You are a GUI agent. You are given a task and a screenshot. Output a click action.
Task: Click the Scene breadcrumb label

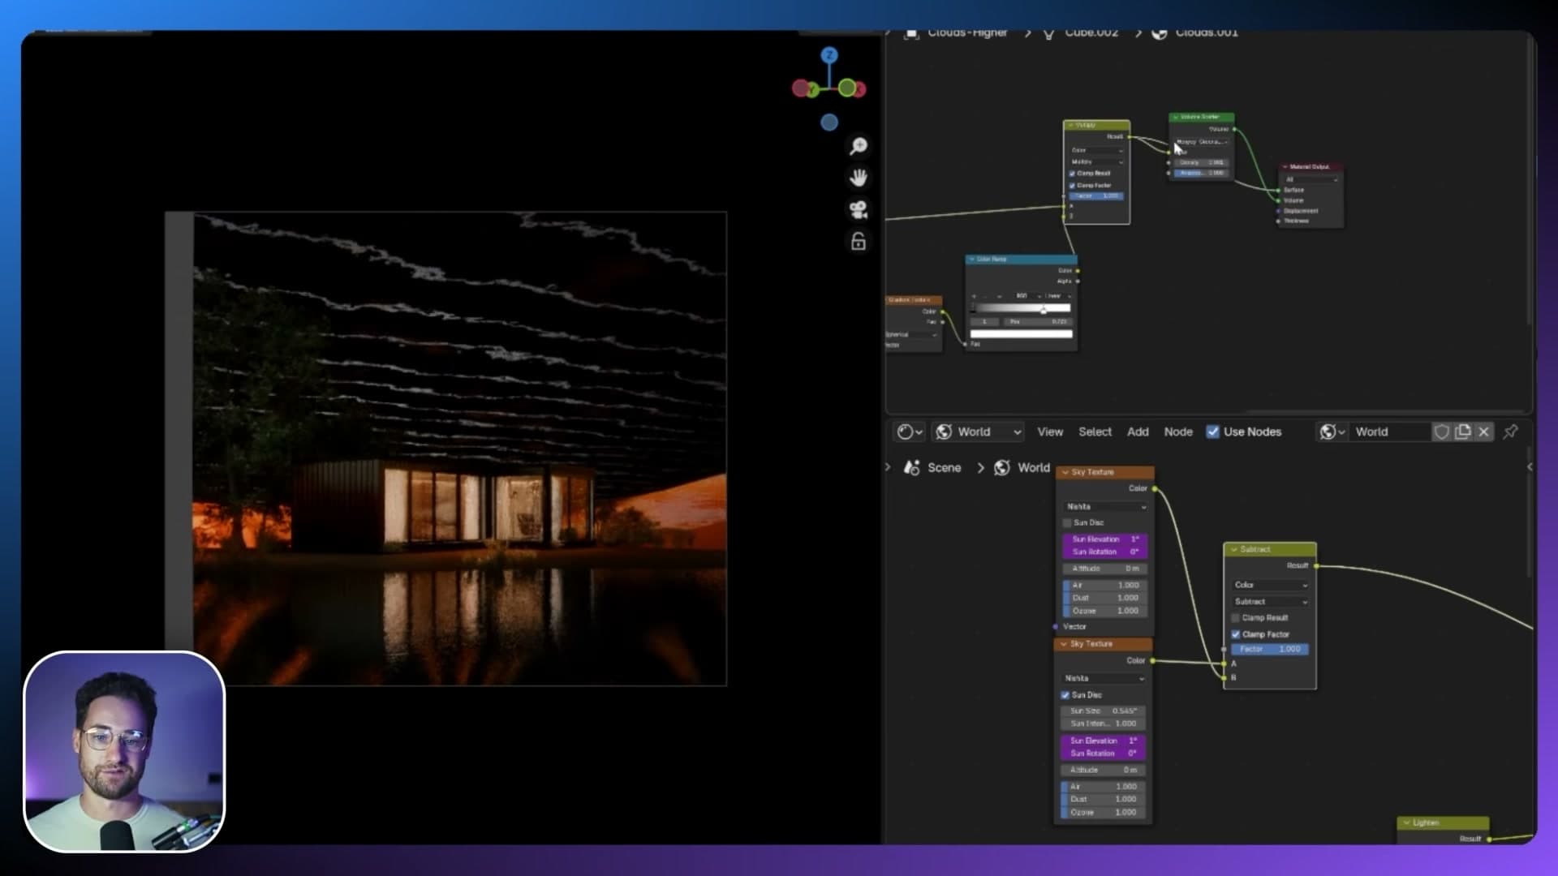(x=945, y=468)
